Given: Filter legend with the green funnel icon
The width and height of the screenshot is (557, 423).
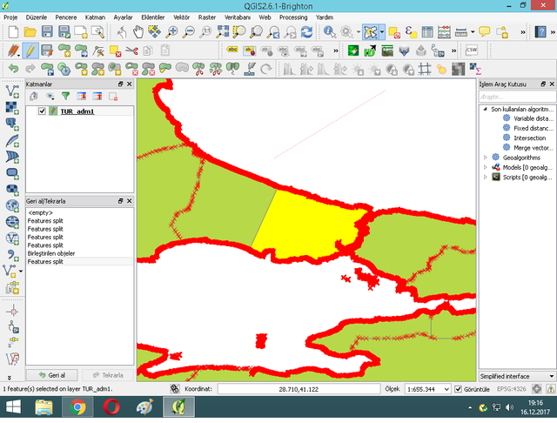Looking at the screenshot, I should coord(66,97).
